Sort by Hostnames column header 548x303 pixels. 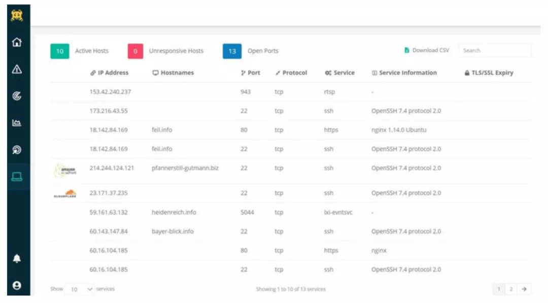(x=173, y=73)
